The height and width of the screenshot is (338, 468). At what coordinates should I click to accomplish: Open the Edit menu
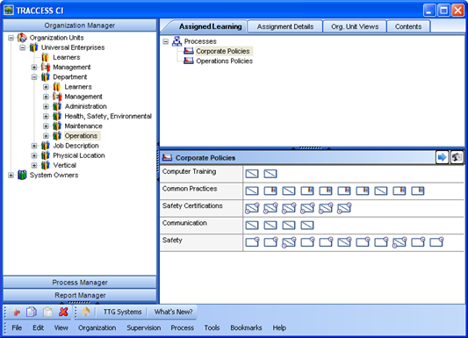[x=39, y=327]
